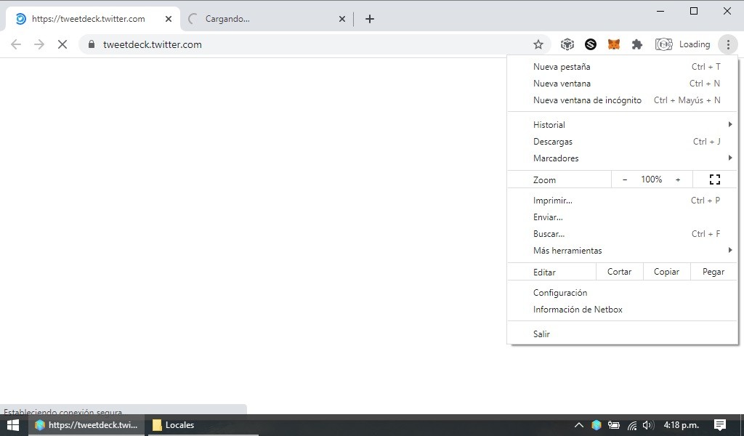744x436 pixels.
Task: Click the Netbox wallet Loading icon
Action: (683, 44)
